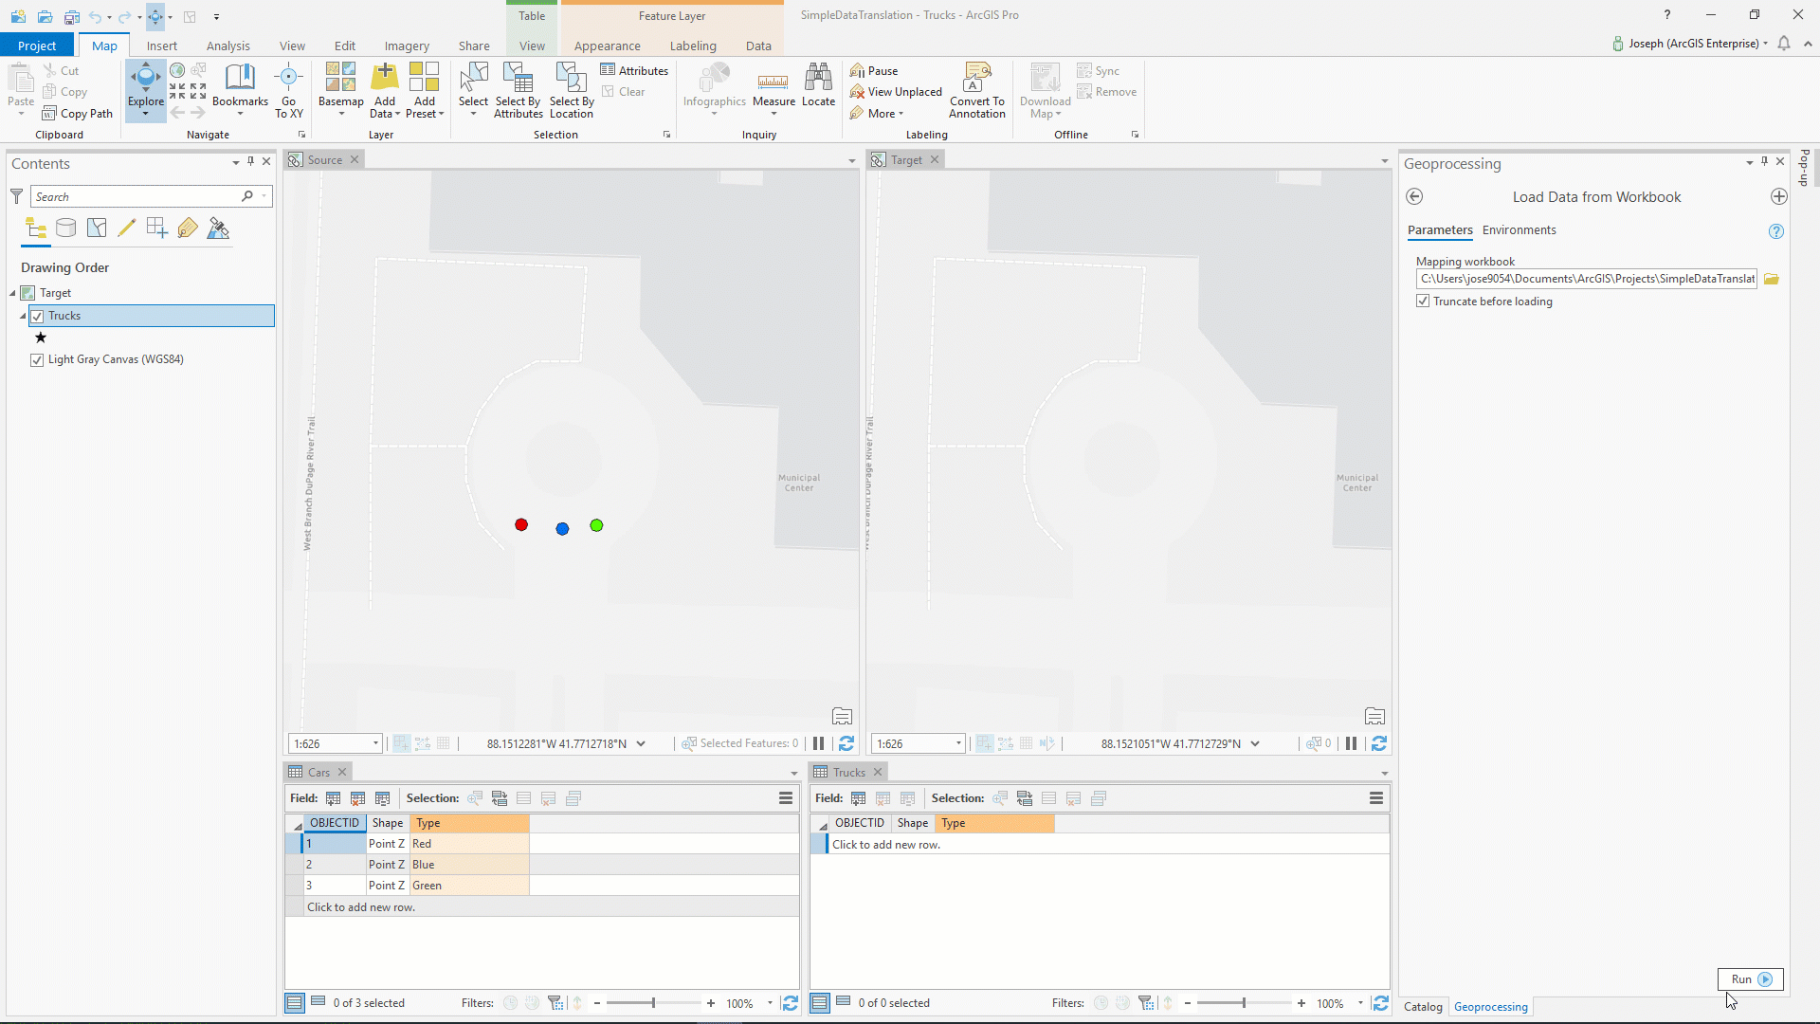Uncheck Truncate before loading
Viewport: 1820px width, 1024px height.
pos(1423,301)
